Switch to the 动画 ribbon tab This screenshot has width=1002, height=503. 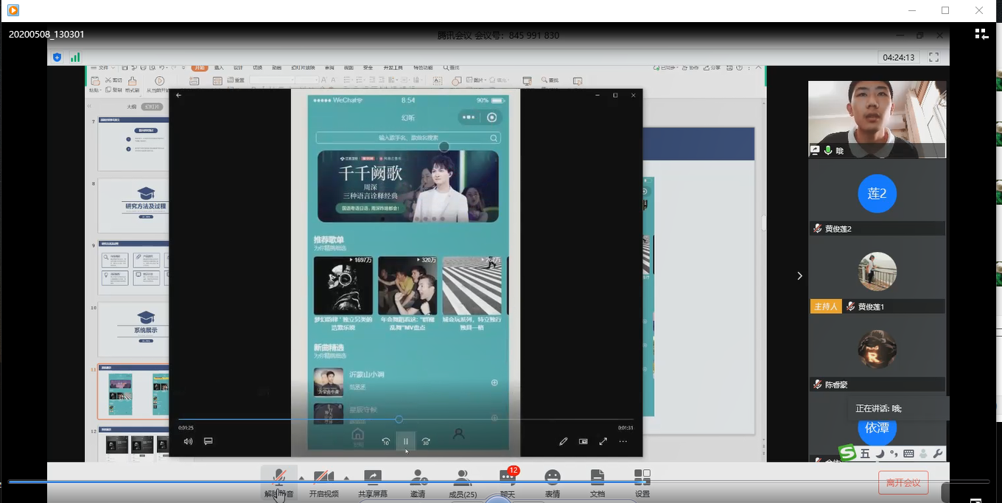tap(276, 68)
